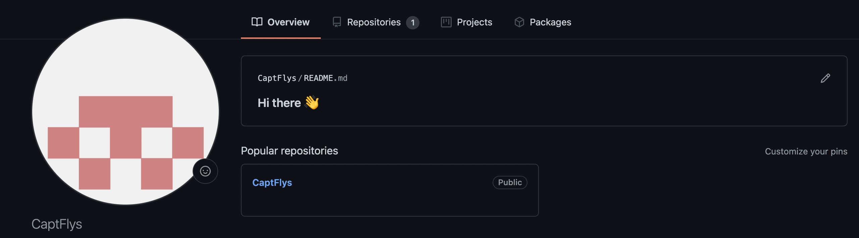Open CaptFlys in the README path
The image size is (859, 238).
tap(277, 78)
